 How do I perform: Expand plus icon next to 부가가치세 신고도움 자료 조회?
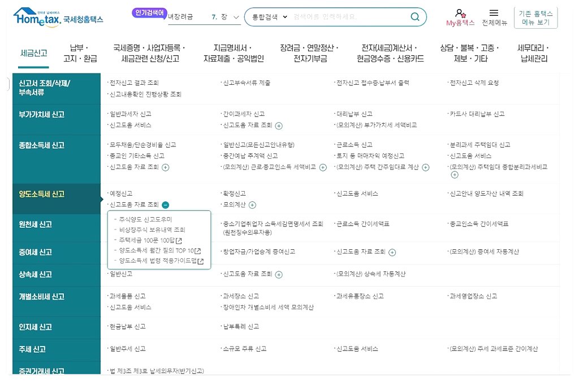coord(279,126)
